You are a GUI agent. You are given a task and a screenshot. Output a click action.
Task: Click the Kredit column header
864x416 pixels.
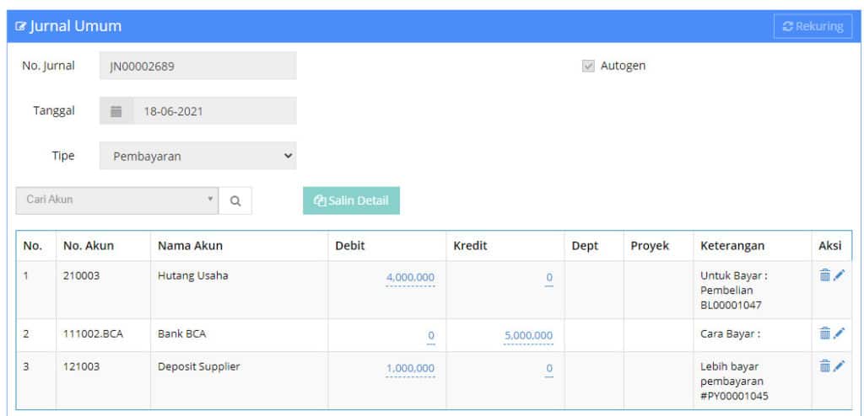[x=470, y=246]
